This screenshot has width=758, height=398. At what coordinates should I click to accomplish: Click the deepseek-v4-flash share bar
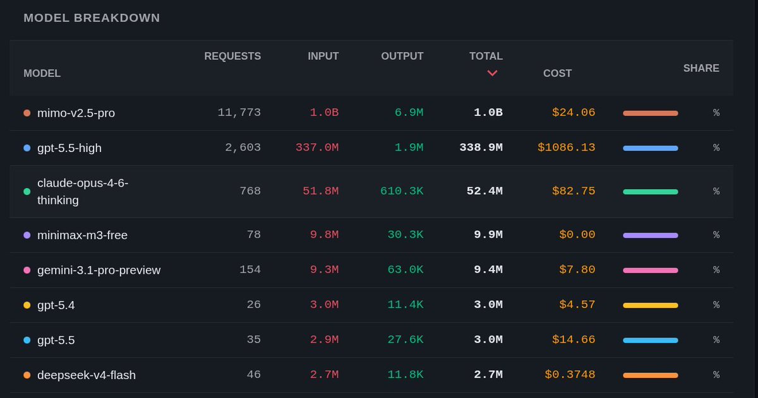[x=651, y=375]
